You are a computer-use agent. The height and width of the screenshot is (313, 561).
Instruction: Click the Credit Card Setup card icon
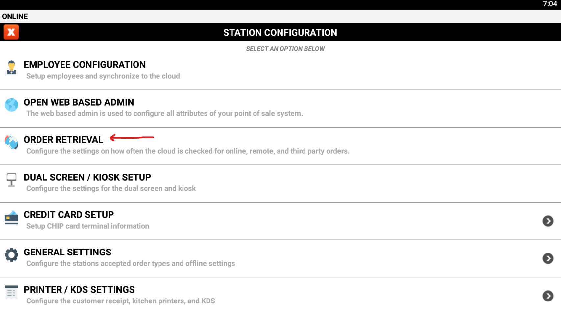(x=12, y=217)
